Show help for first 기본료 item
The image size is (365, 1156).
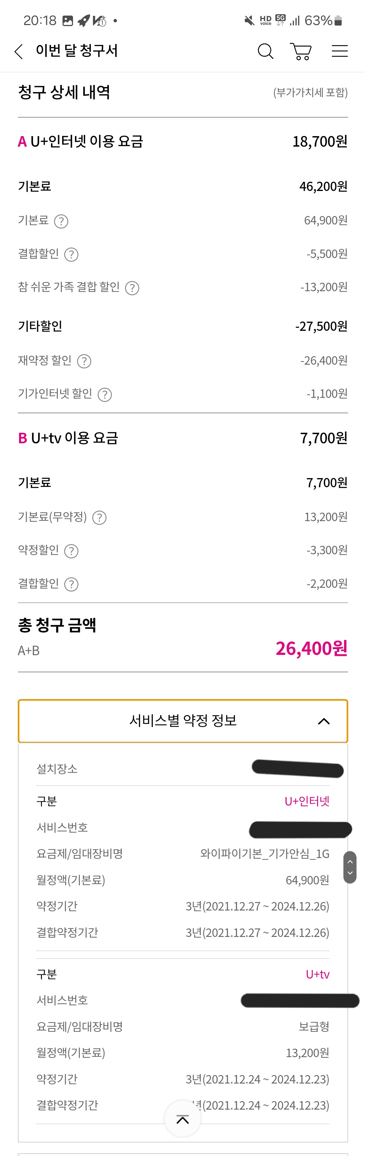[61, 221]
